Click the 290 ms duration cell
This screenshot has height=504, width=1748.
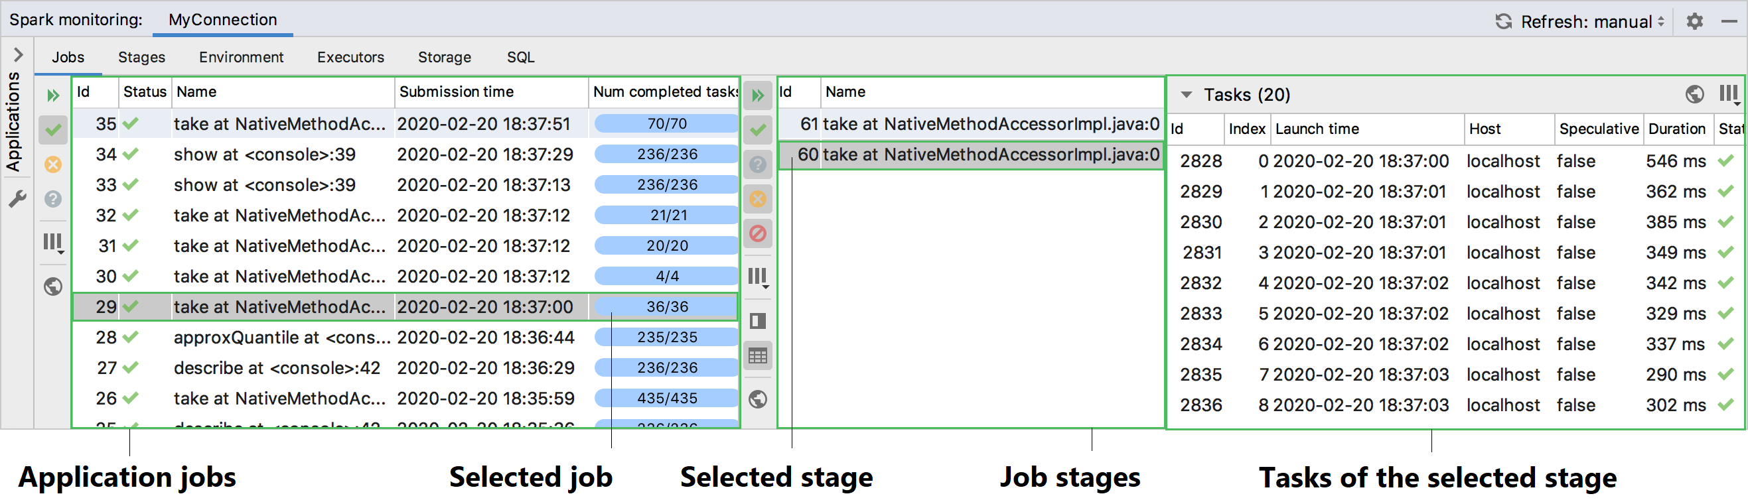(x=1676, y=375)
